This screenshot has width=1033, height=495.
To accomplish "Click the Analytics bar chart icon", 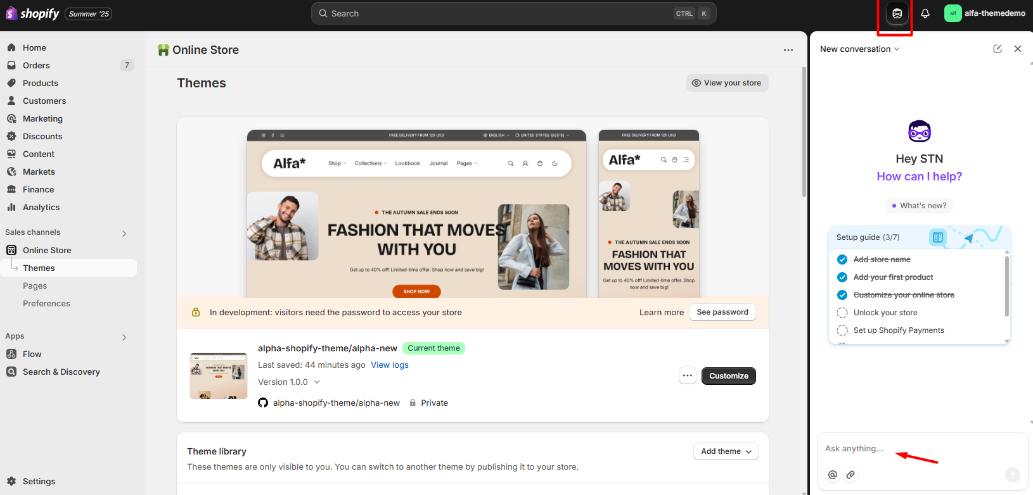I will [x=11, y=207].
